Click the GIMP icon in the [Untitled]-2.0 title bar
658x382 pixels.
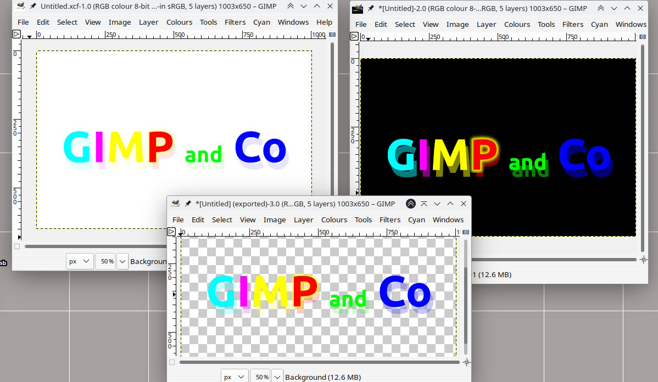coord(358,8)
